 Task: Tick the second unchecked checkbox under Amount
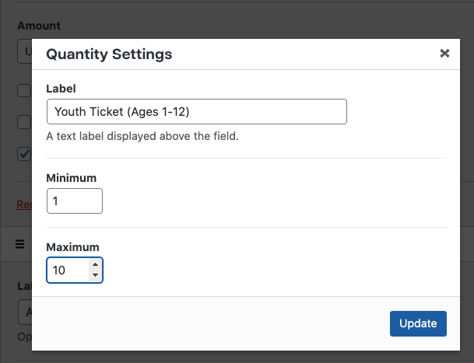[x=24, y=122]
